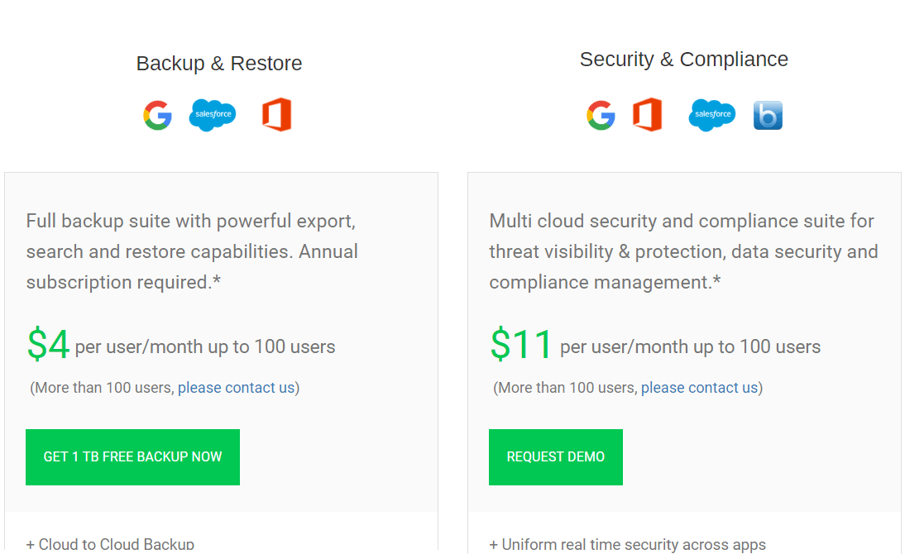The image size is (905, 554).
Task: Click the Google logo under Security & Compliance
Action: click(x=601, y=115)
